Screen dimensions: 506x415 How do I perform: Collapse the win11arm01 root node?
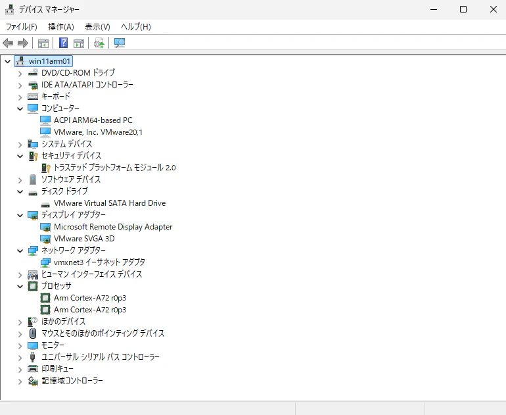coord(8,61)
